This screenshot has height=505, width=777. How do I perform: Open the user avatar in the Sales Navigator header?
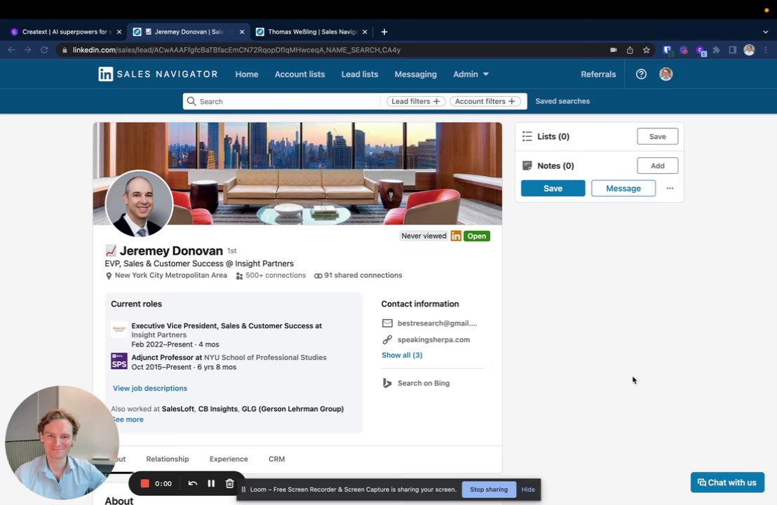(665, 74)
